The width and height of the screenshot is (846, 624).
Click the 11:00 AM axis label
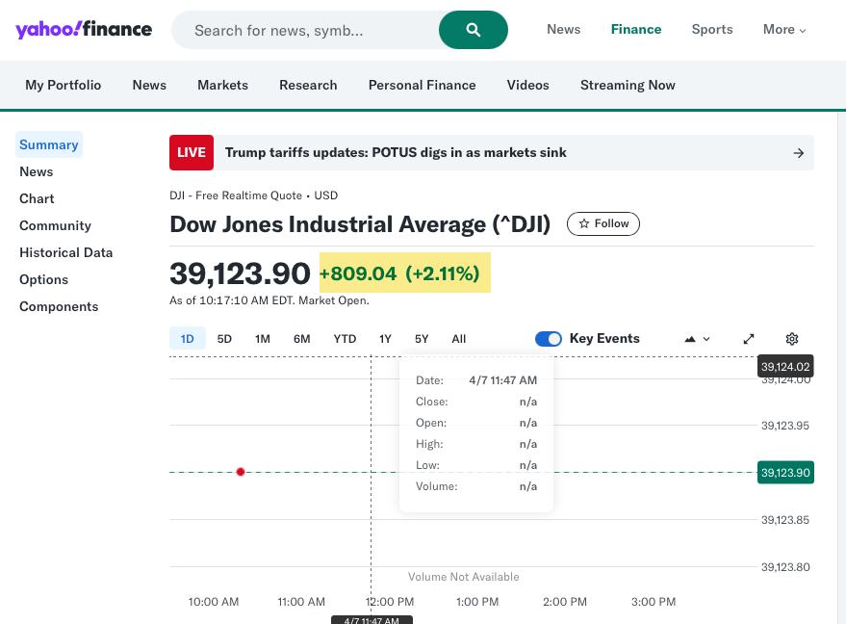pyautogui.click(x=301, y=602)
